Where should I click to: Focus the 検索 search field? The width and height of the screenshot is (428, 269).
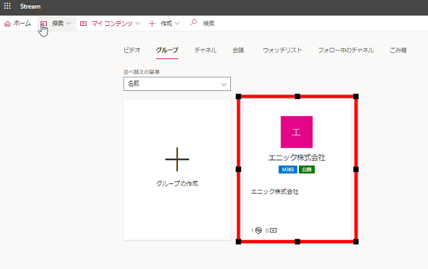coord(209,24)
